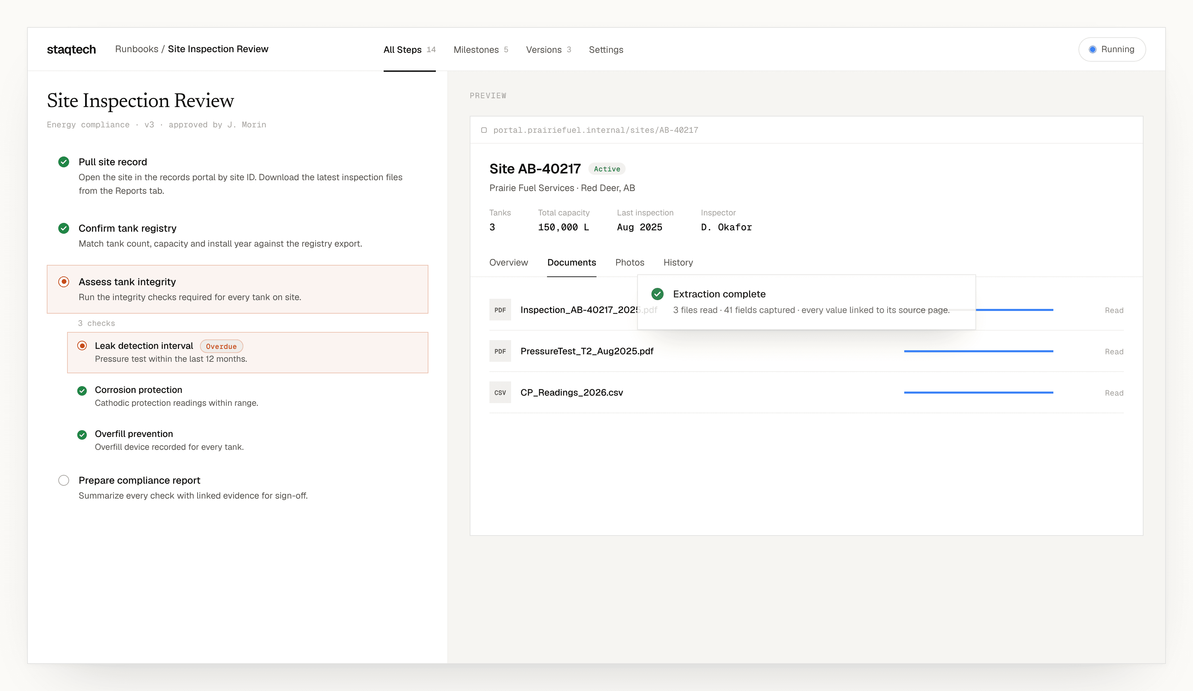Open the PressureTest_T2_Aug2025.pdf file name
The image size is (1193, 691).
click(587, 351)
